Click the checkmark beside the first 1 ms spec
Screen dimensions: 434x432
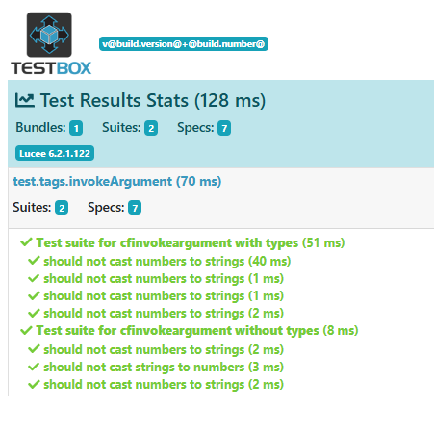click(x=34, y=278)
